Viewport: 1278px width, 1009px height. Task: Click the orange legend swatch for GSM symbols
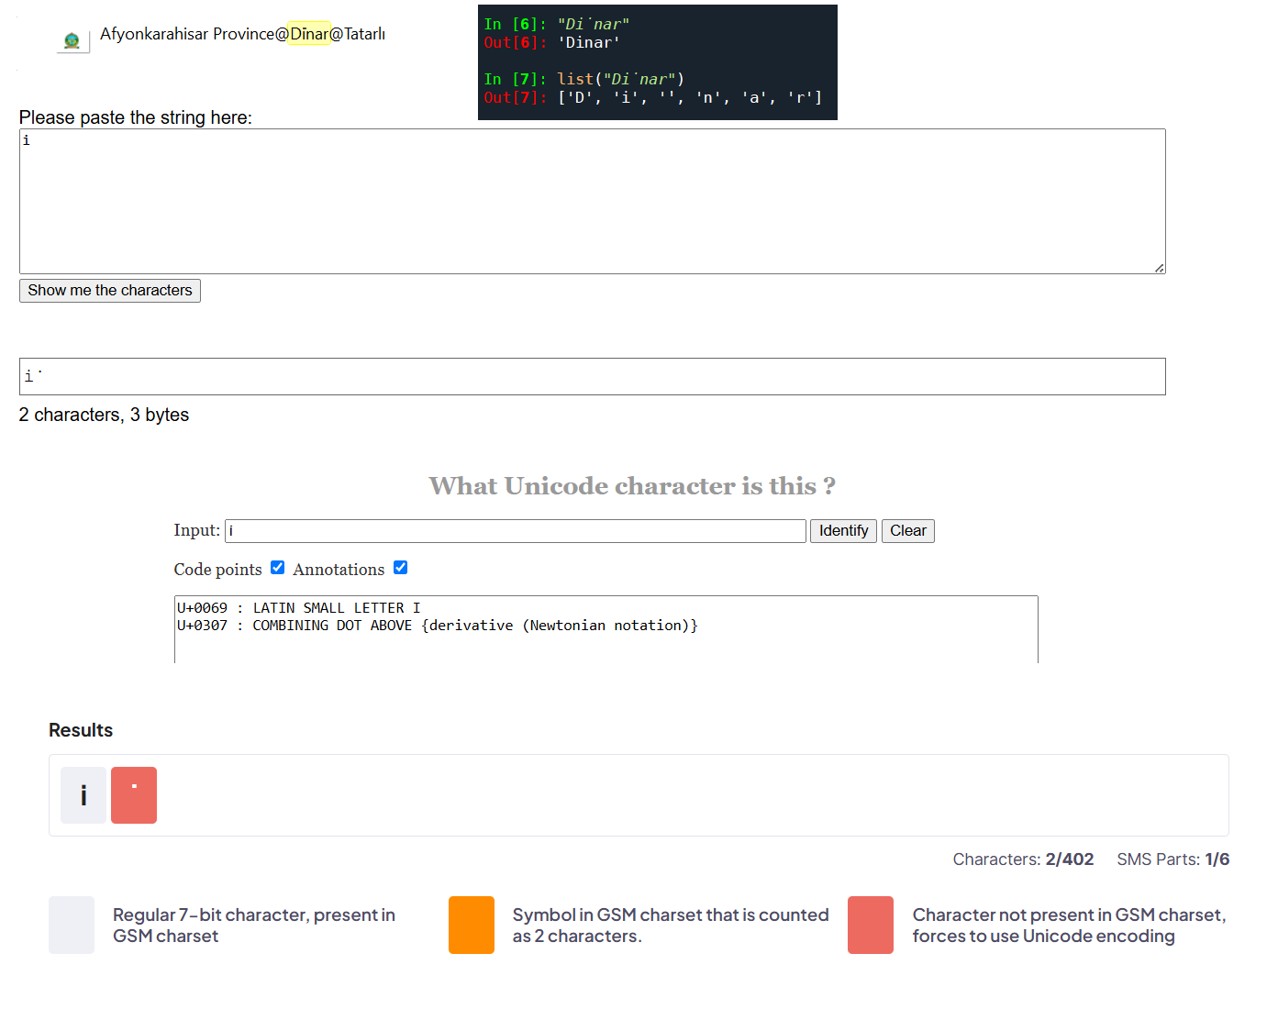pos(472,925)
